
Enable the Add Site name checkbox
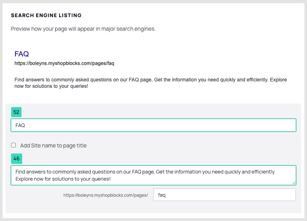pyautogui.click(x=14, y=145)
